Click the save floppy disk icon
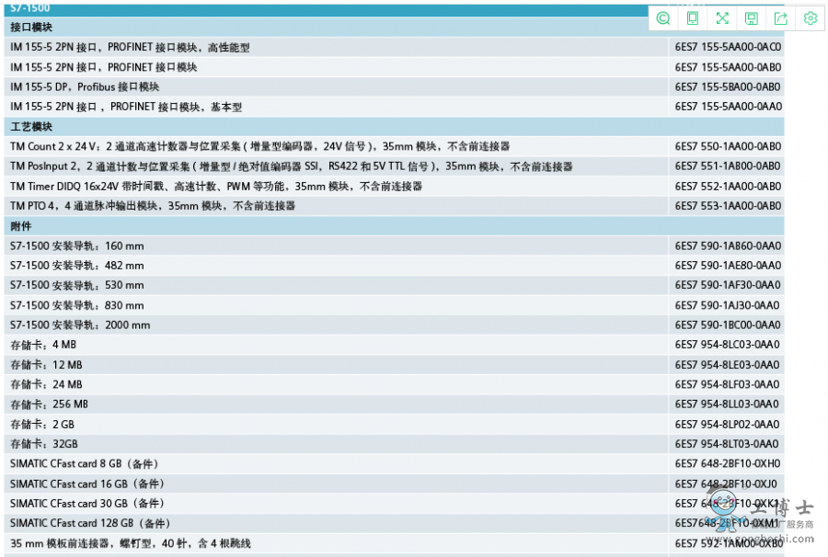The width and height of the screenshot is (828, 557). coord(752,18)
